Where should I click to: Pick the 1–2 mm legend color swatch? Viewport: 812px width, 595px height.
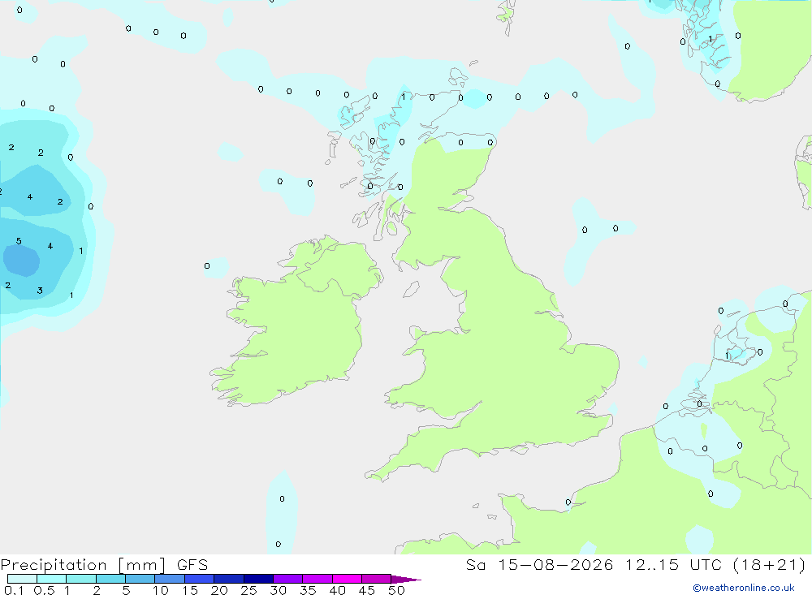[x=80, y=579]
